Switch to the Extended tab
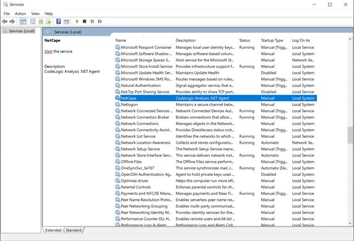 (x=53, y=230)
